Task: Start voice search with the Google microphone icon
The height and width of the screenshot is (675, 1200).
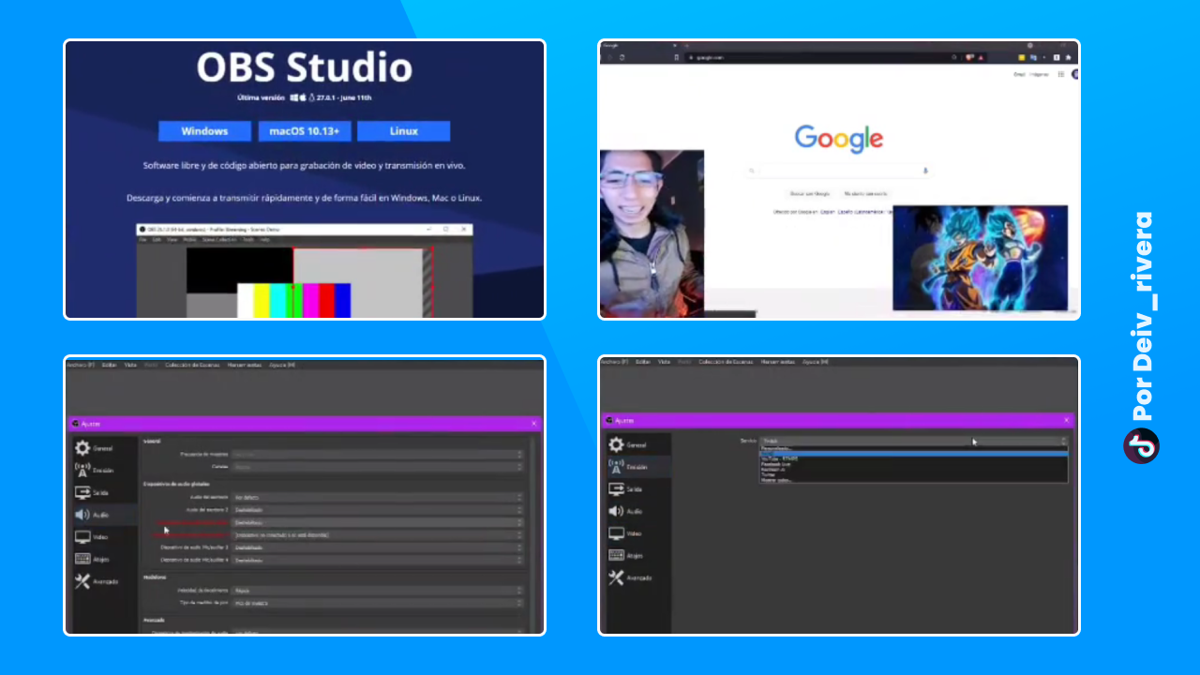Action: [x=925, y=171]
